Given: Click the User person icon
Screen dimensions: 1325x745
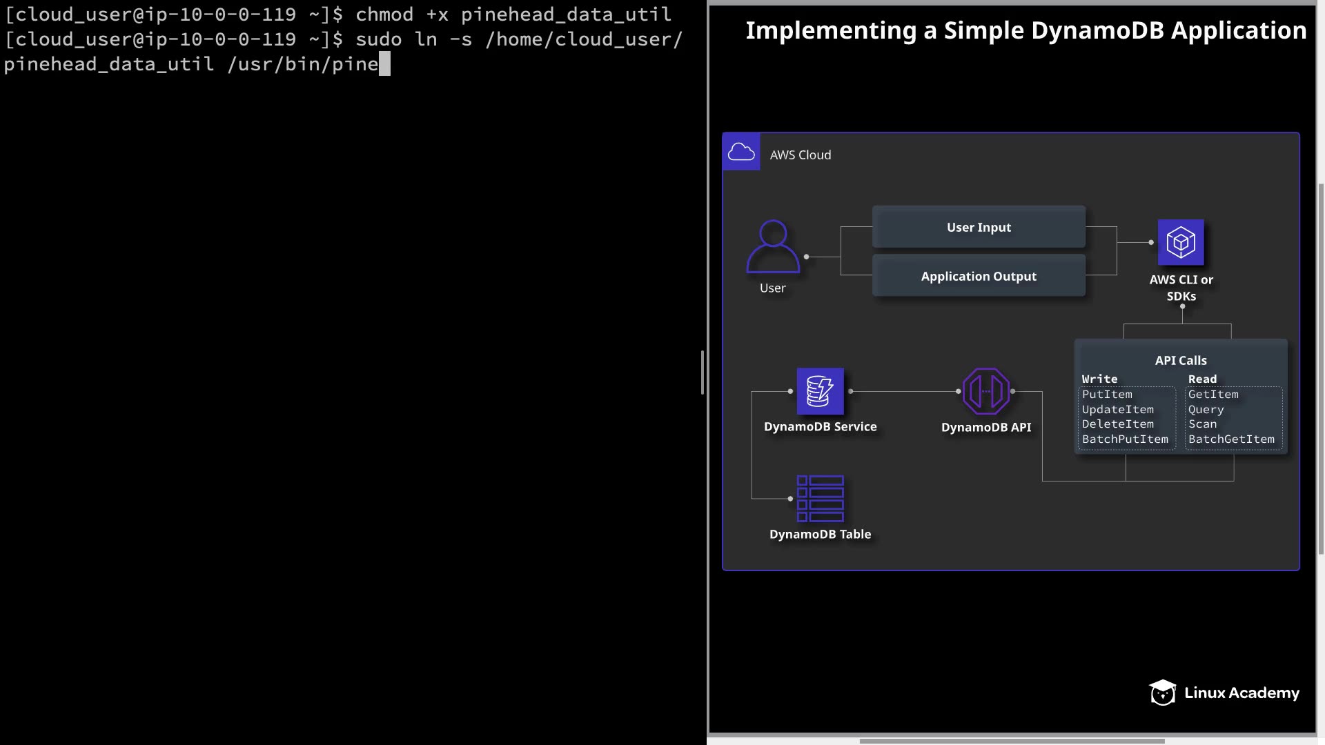Looking at the screenshot, I should [773, 246].
